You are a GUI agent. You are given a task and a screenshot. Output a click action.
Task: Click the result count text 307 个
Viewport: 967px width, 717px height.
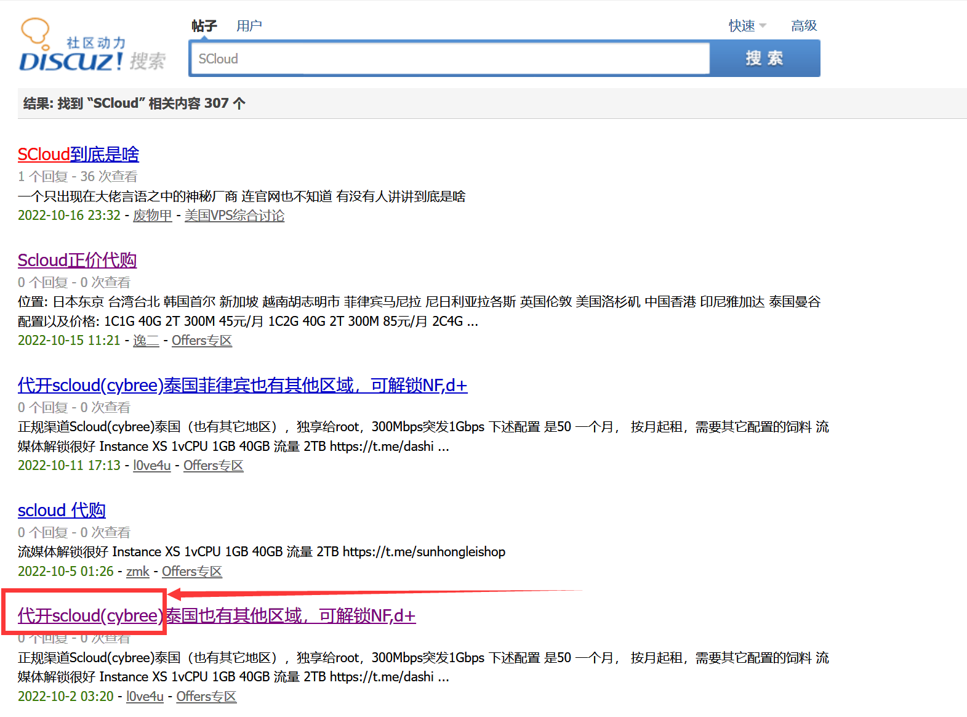pos(225,103)
